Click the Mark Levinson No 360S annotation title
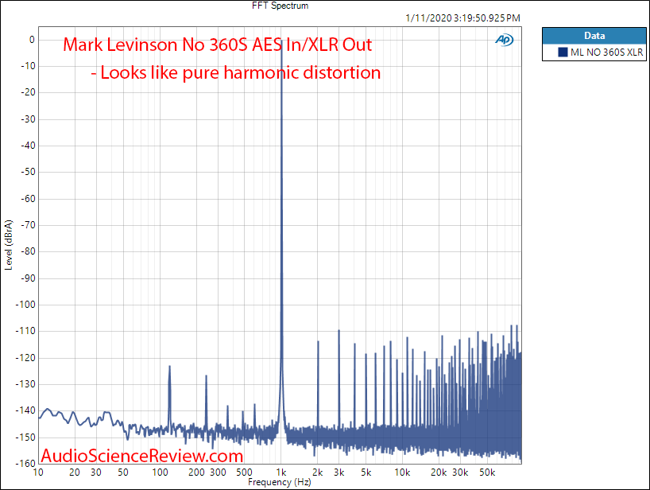 point(217,45)
